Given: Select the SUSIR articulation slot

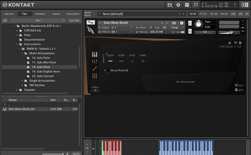Looking at the screenshot, I should [x=121, y=58].
